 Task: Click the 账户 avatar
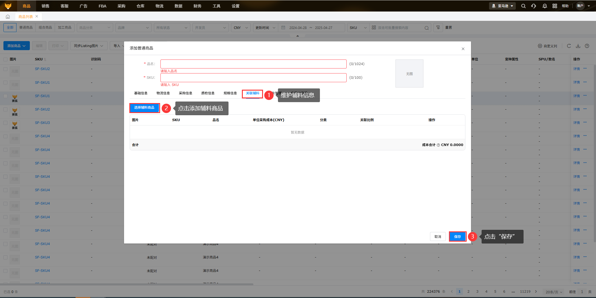[x=580, y=6]
